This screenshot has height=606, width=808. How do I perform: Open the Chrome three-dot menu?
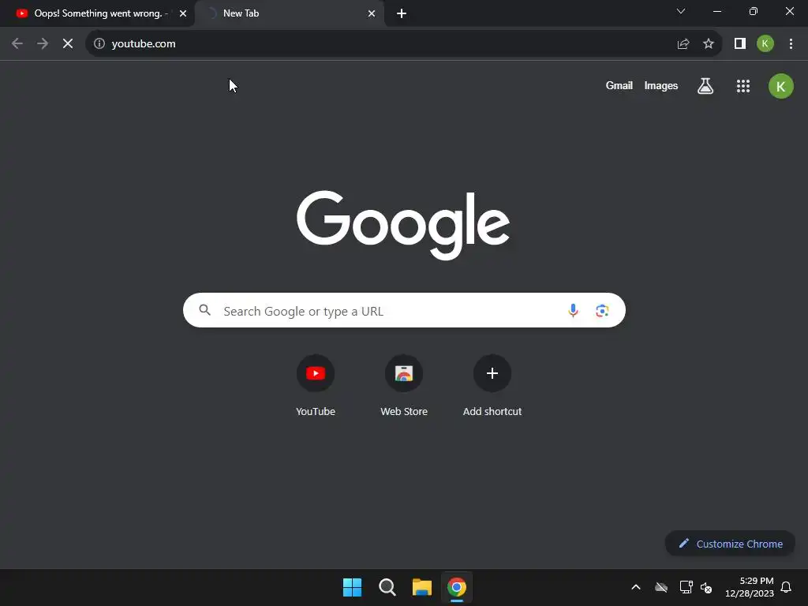click(791, 44)
